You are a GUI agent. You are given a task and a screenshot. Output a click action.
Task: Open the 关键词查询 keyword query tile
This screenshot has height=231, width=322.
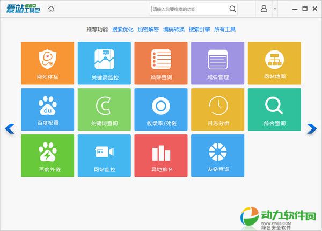[104, 110]
